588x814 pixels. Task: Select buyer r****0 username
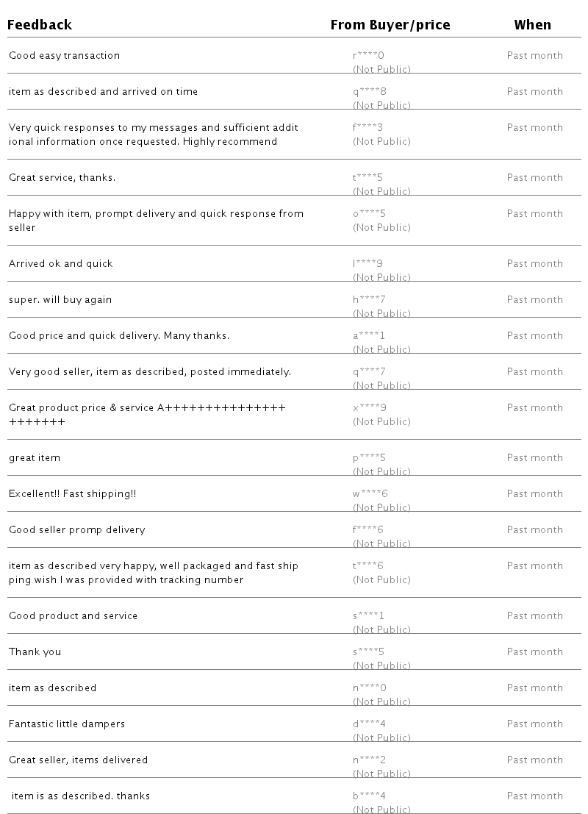pyautogui.click(x=368, y=56)
